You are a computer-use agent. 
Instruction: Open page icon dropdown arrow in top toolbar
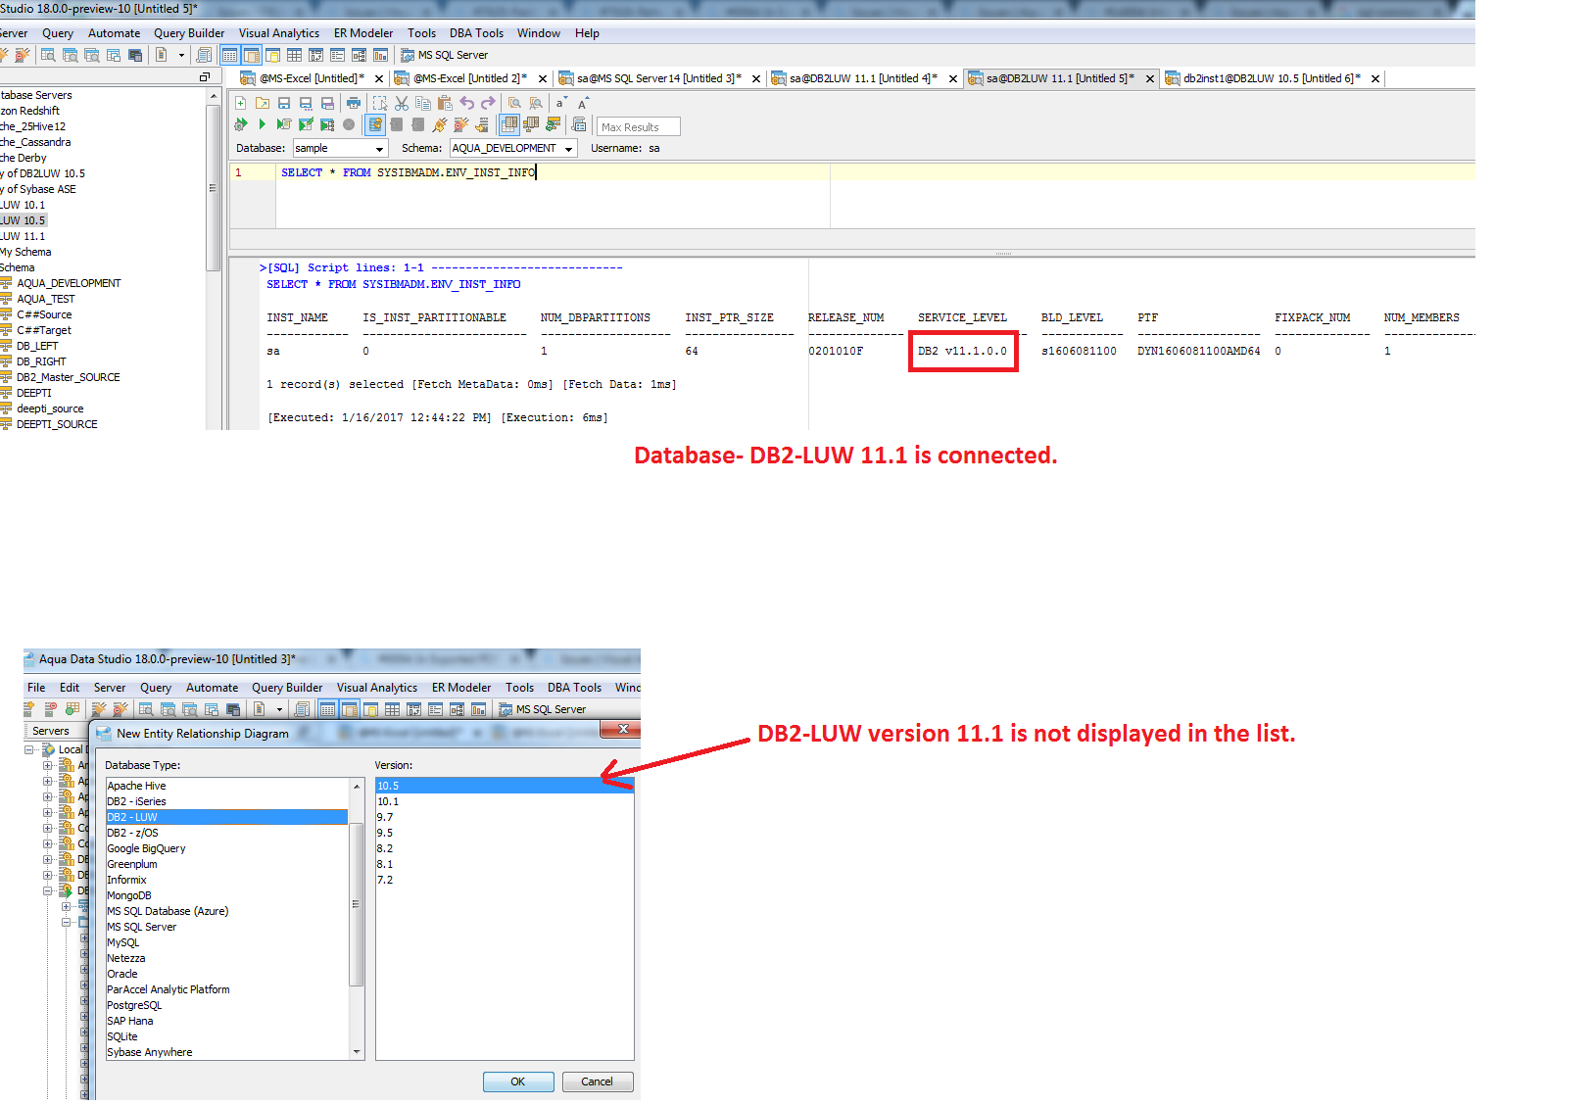click(181, 55)
